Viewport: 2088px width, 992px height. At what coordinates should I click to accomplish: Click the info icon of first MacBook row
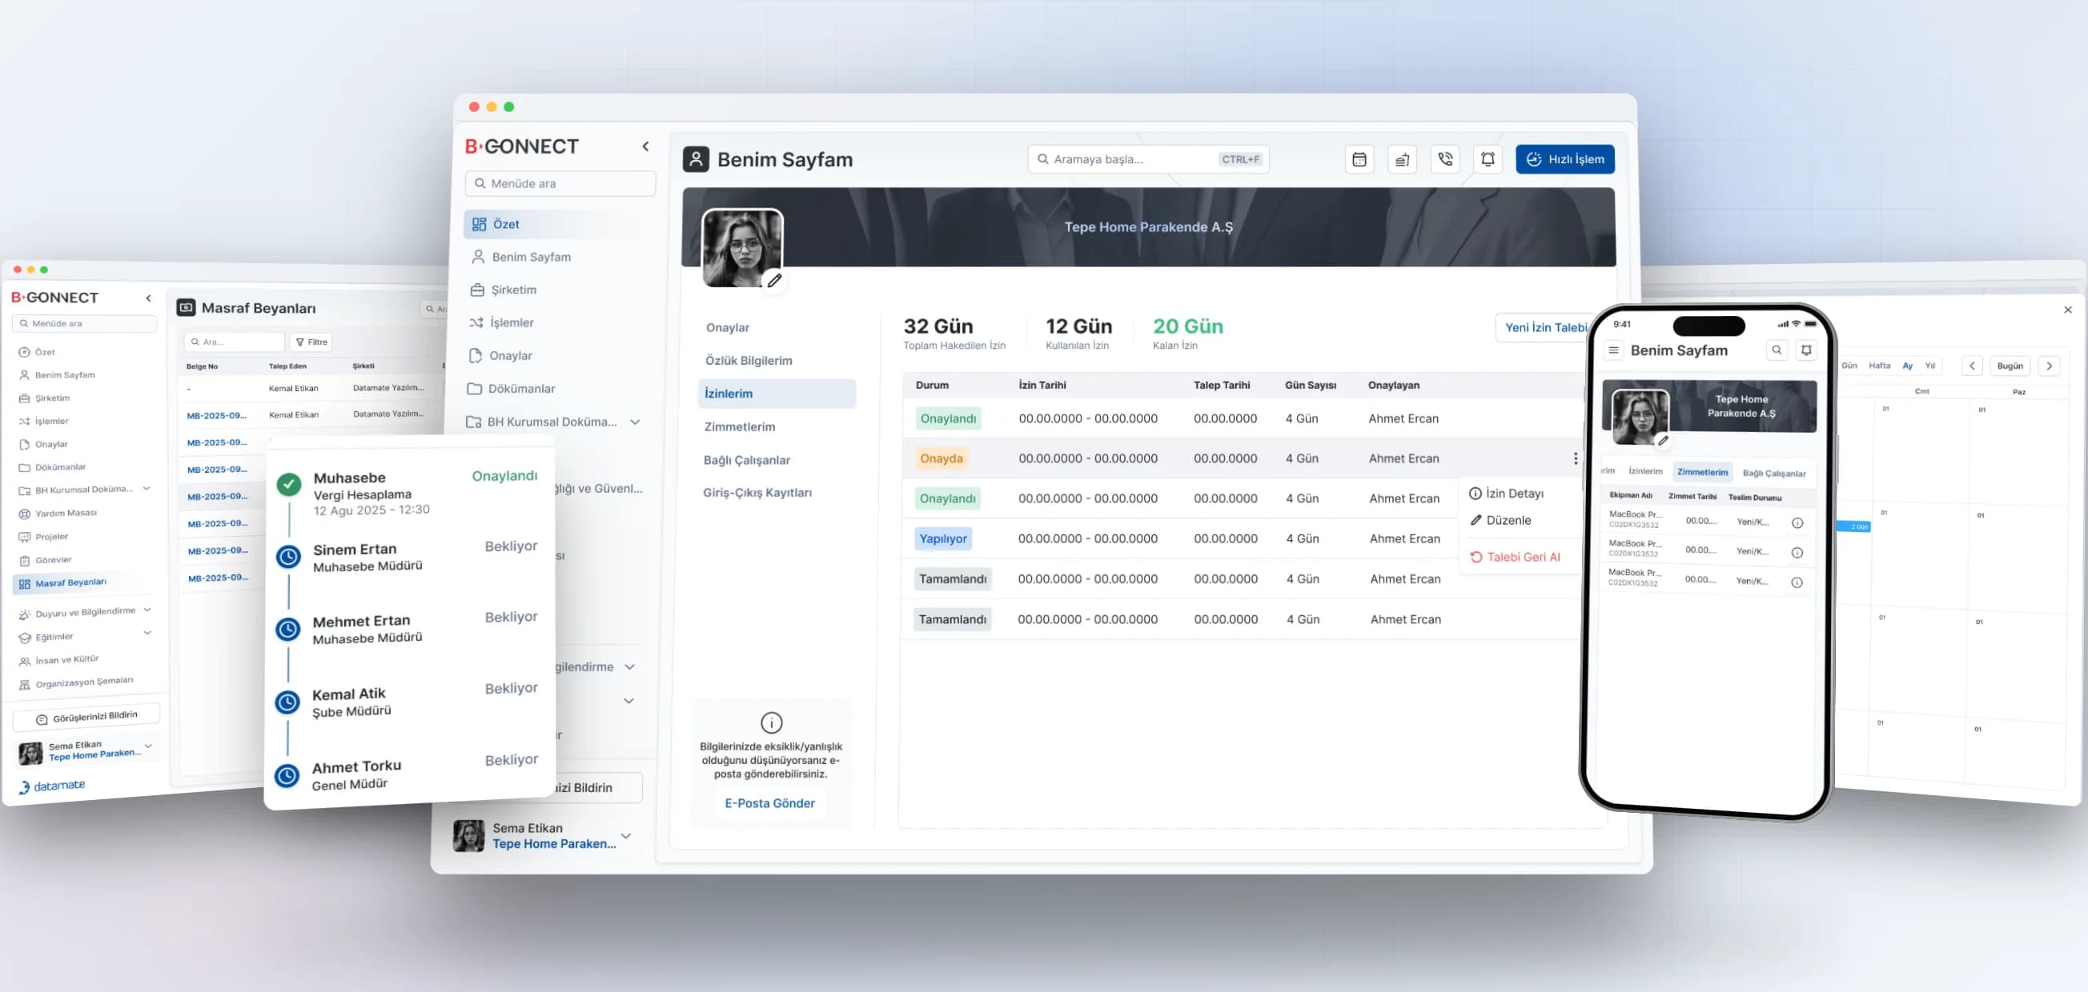coord(1797,523)
